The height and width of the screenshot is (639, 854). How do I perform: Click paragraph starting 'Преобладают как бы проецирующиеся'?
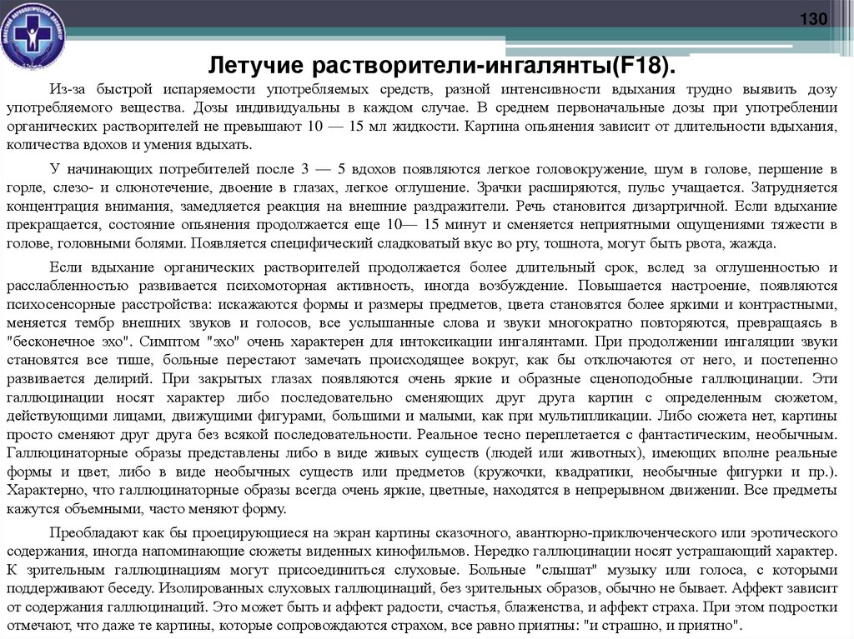pyautogui.click(x=421, y=579)
